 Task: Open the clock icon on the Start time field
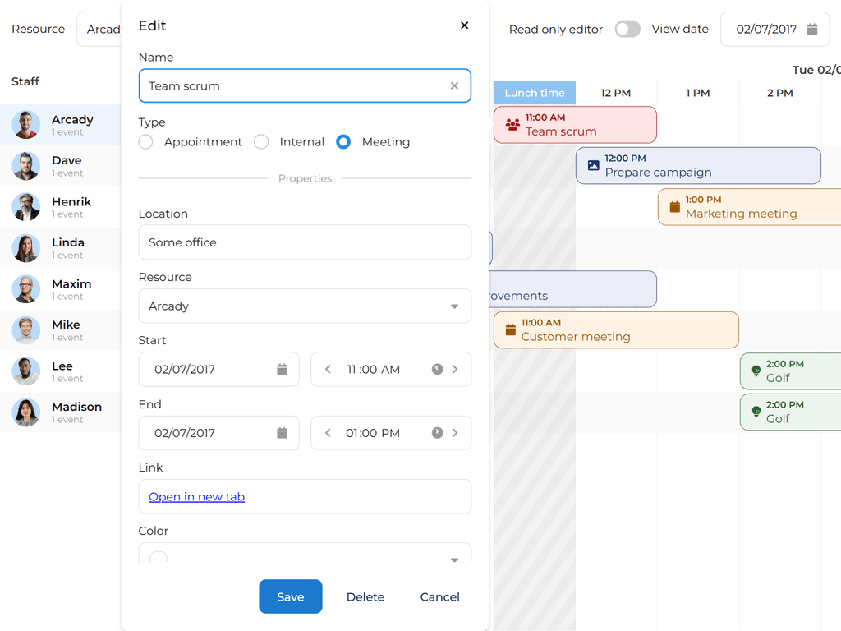(437, 369)
